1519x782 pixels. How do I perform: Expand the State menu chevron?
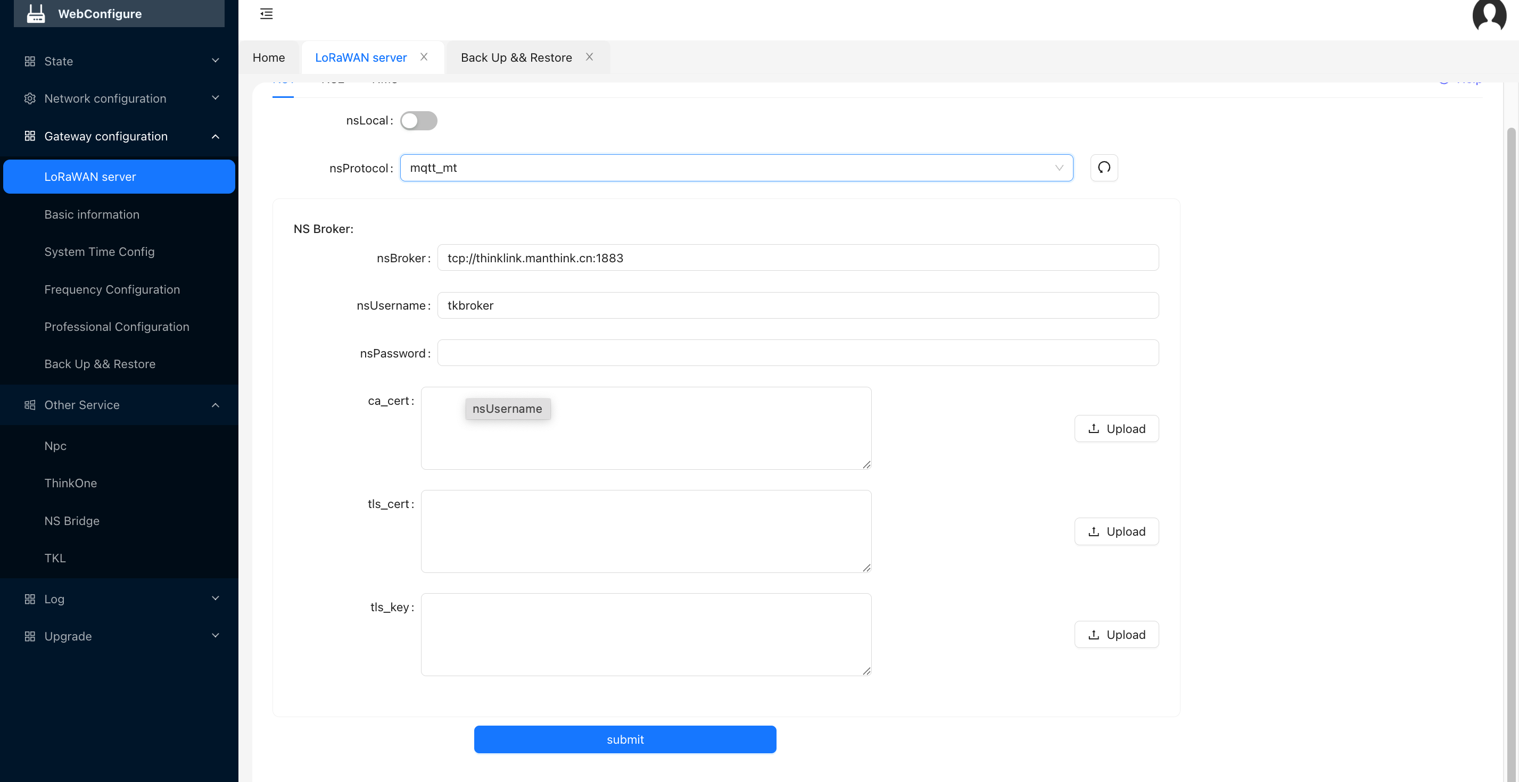[215, 60]
